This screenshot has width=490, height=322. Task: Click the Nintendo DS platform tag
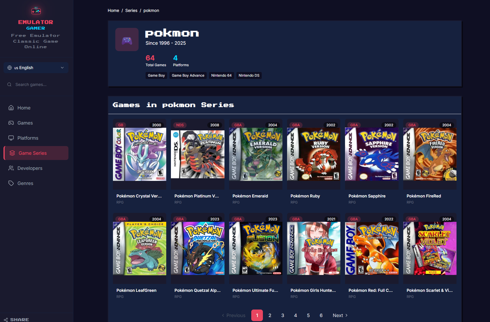coord(249,75)
